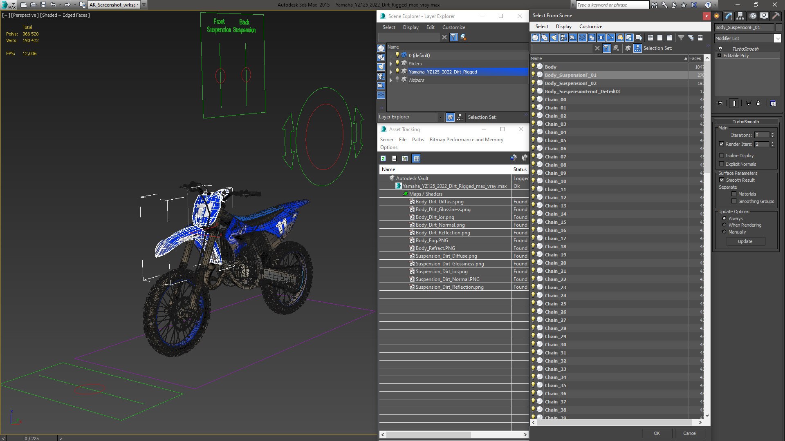Select the When Rendering update option
The image size is (785, 441).
click(724, 225)
